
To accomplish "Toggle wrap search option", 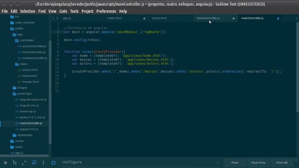I will [x=34, y=163].
